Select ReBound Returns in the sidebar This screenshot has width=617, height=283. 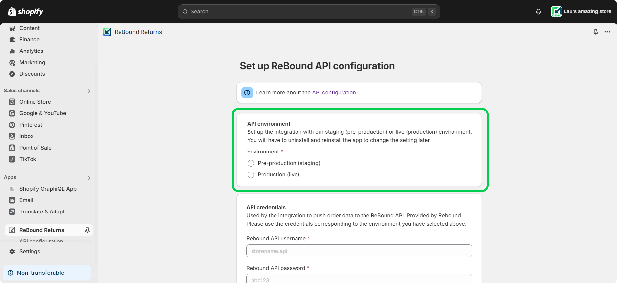point(42,230)
